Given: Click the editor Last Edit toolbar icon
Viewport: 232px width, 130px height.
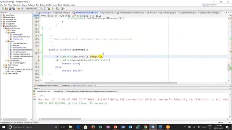Looking at the screenshot, I should click(49, 16).
